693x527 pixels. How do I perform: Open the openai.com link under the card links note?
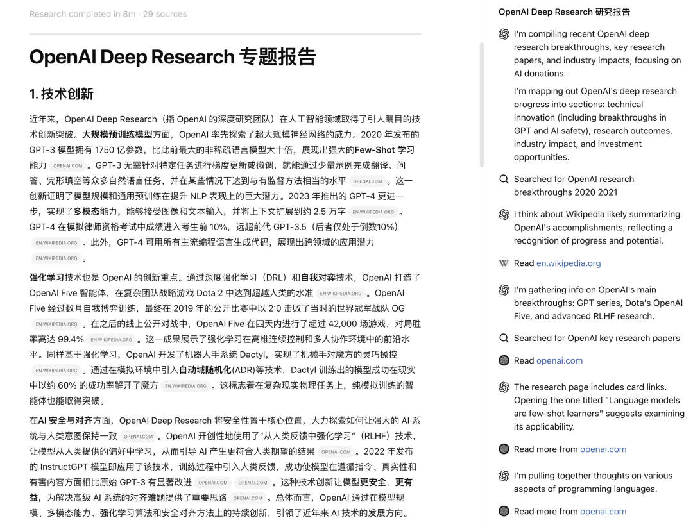pyautogui.click(x=603, y=449)
